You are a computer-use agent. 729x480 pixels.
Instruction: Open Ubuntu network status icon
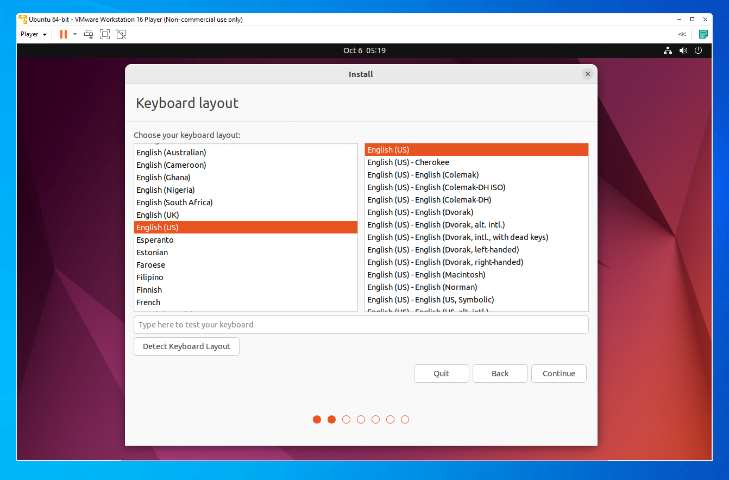coord(667,50)
